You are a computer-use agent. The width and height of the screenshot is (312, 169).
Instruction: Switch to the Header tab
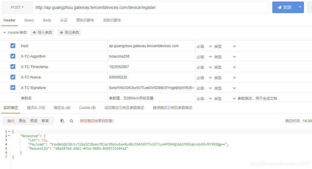9,20
